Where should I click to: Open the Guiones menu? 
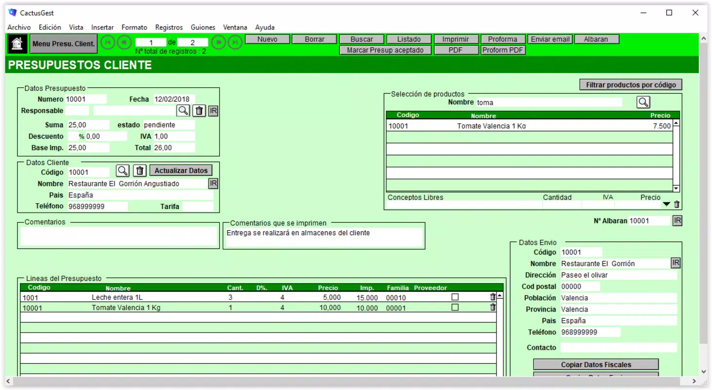click(x=203, y=27)
